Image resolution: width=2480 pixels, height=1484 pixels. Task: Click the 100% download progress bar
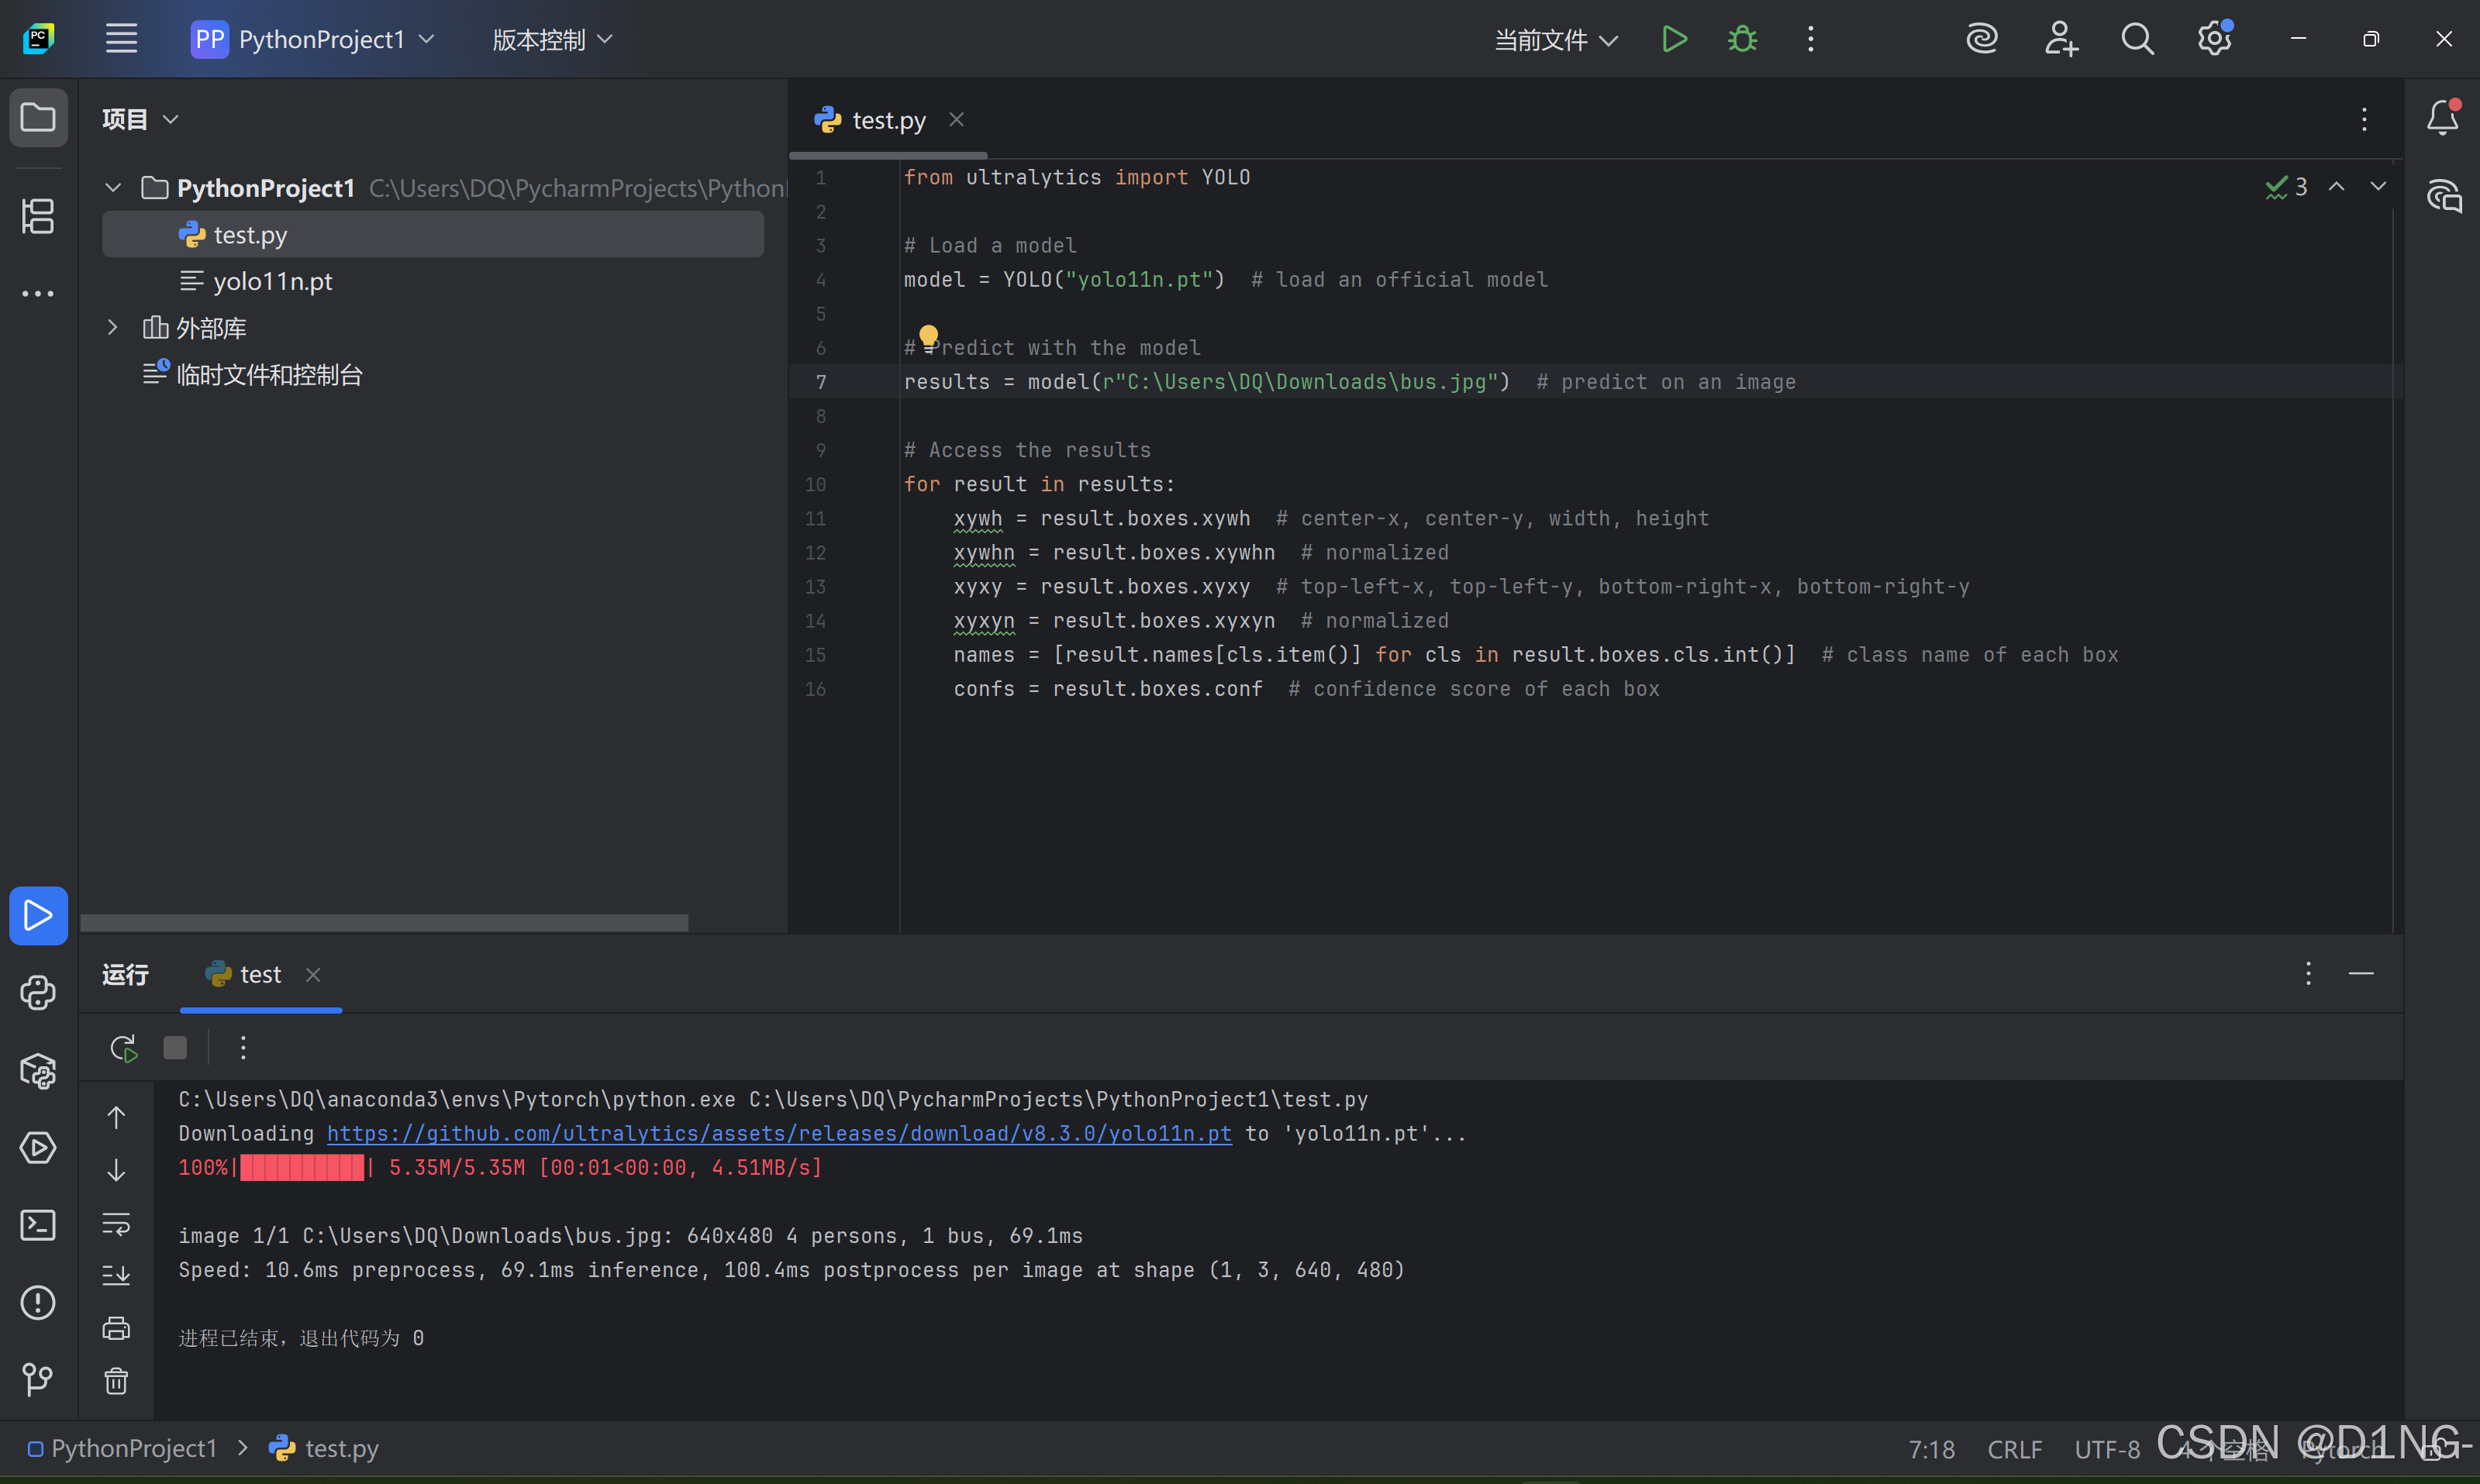(x=300, y=1167)
